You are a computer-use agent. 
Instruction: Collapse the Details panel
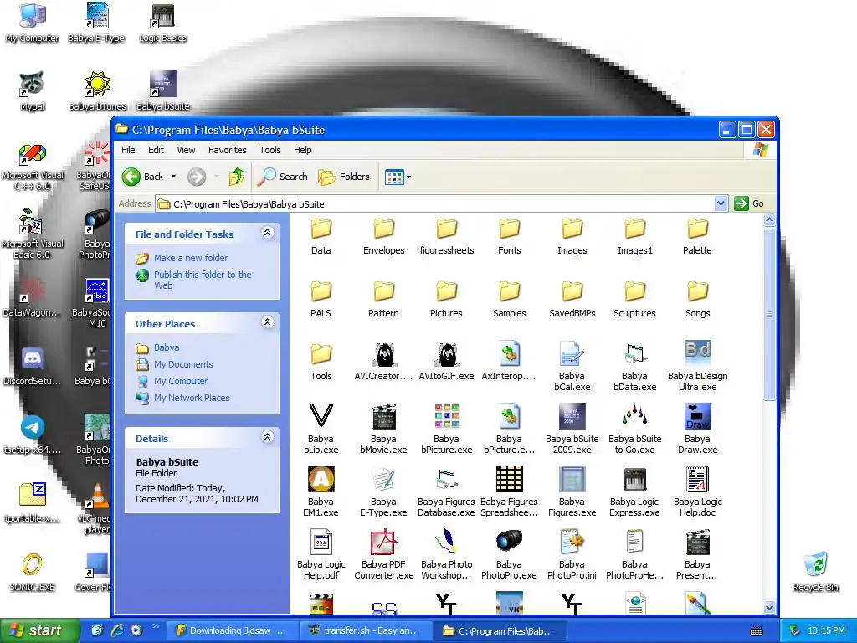pos(267,437)
